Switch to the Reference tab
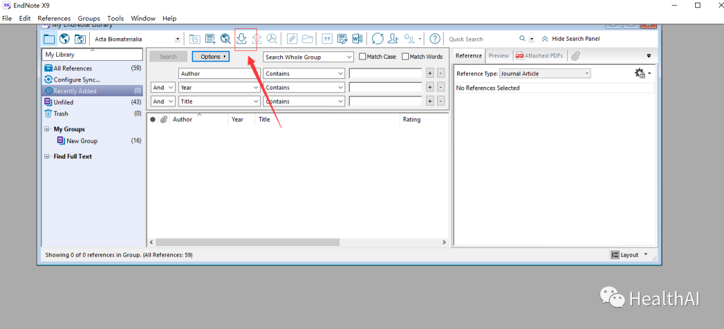The height and width of the screenshot is (329, 724). [x=469, y=56]
